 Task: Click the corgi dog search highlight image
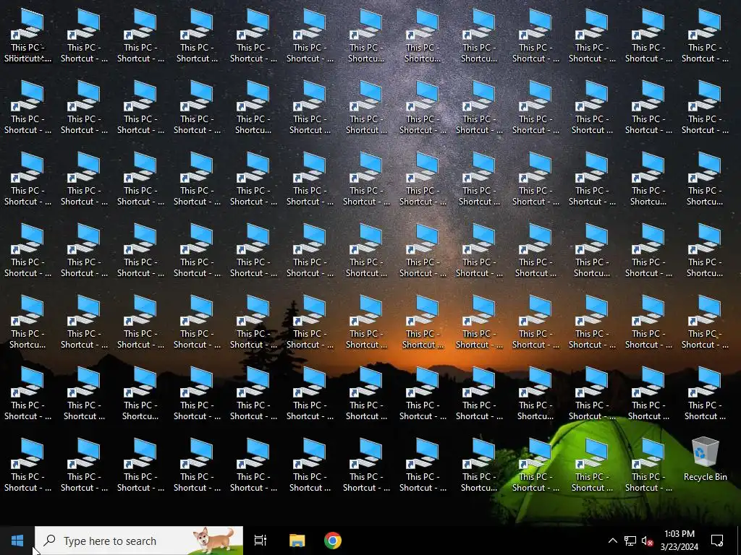(214, 541)
